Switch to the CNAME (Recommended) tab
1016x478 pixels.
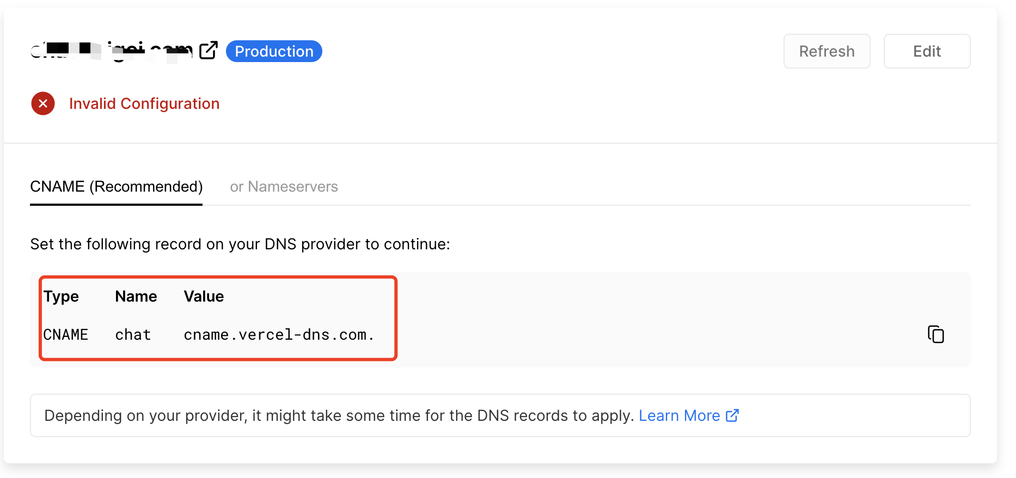click(117, 187)
